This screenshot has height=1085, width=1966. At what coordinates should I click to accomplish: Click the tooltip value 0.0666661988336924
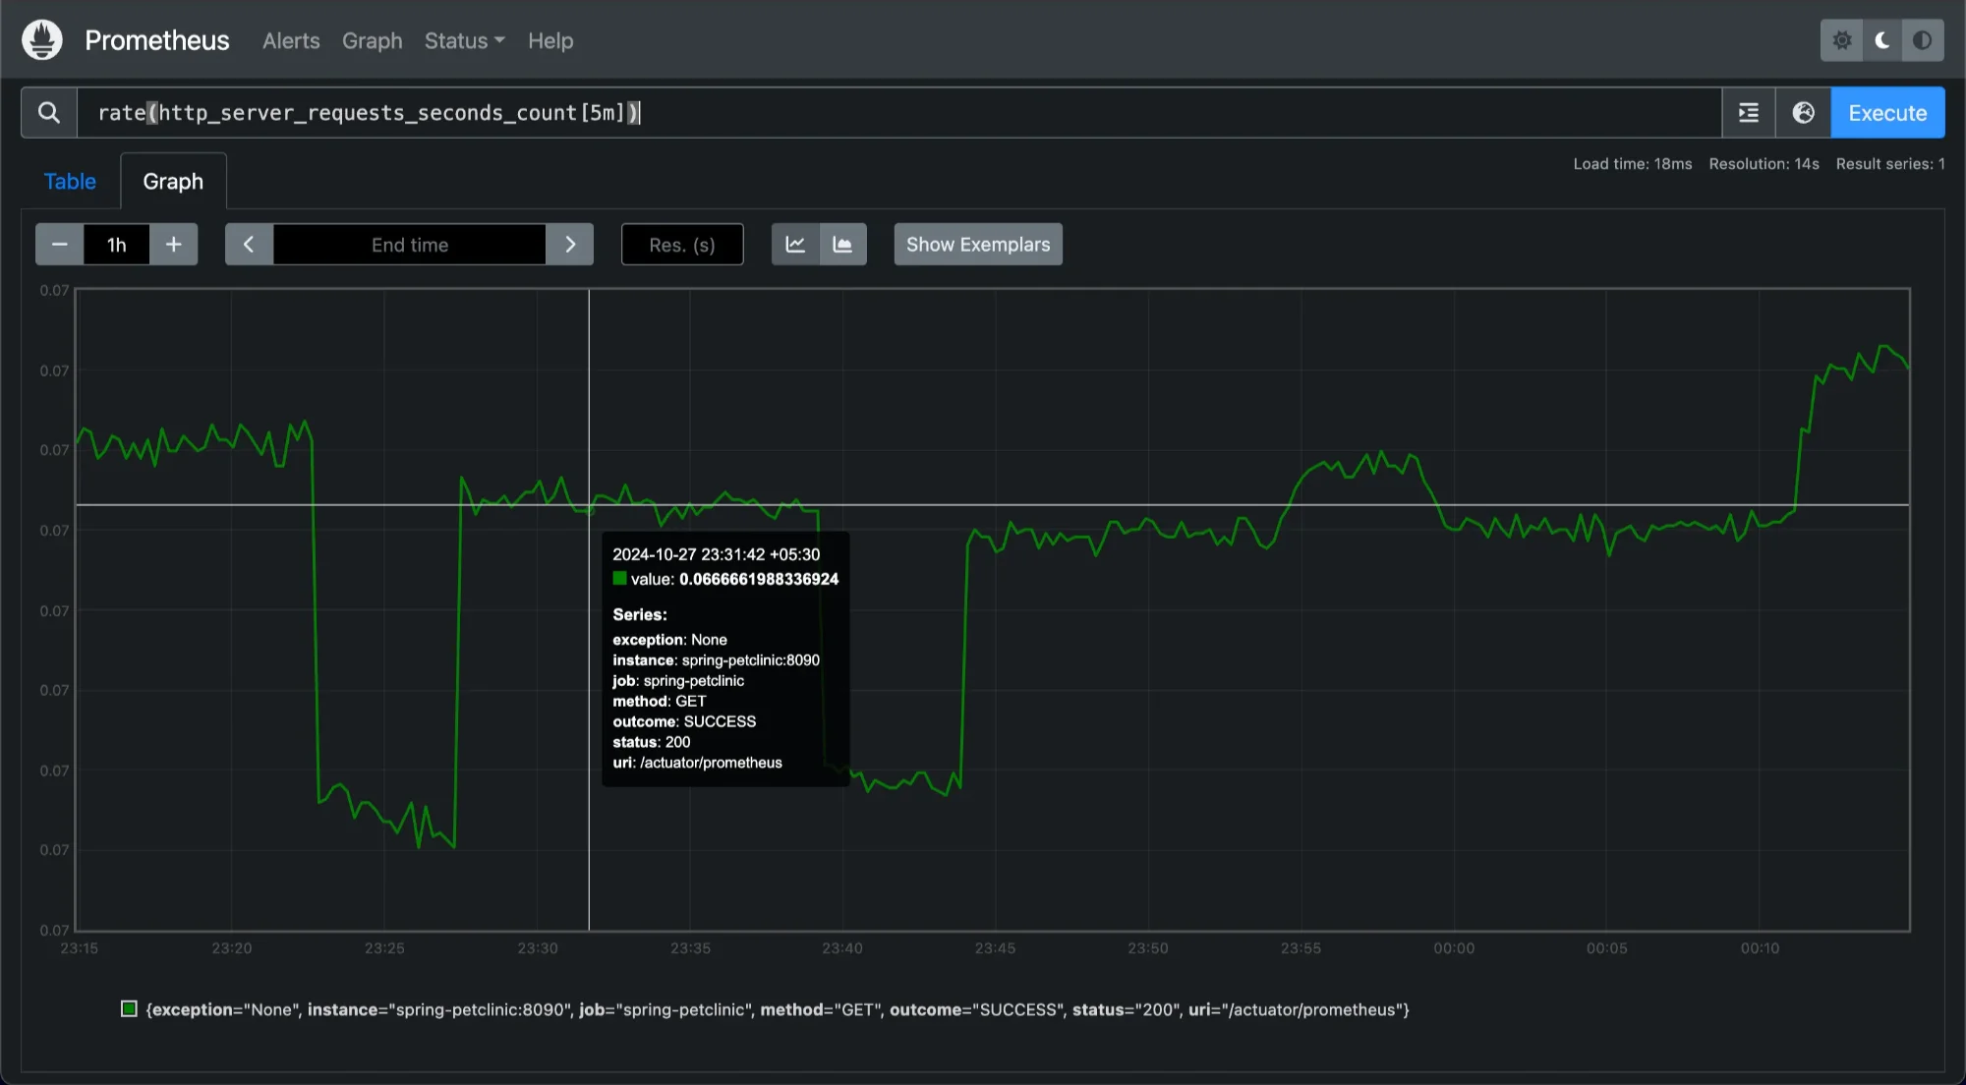[759, 579]
